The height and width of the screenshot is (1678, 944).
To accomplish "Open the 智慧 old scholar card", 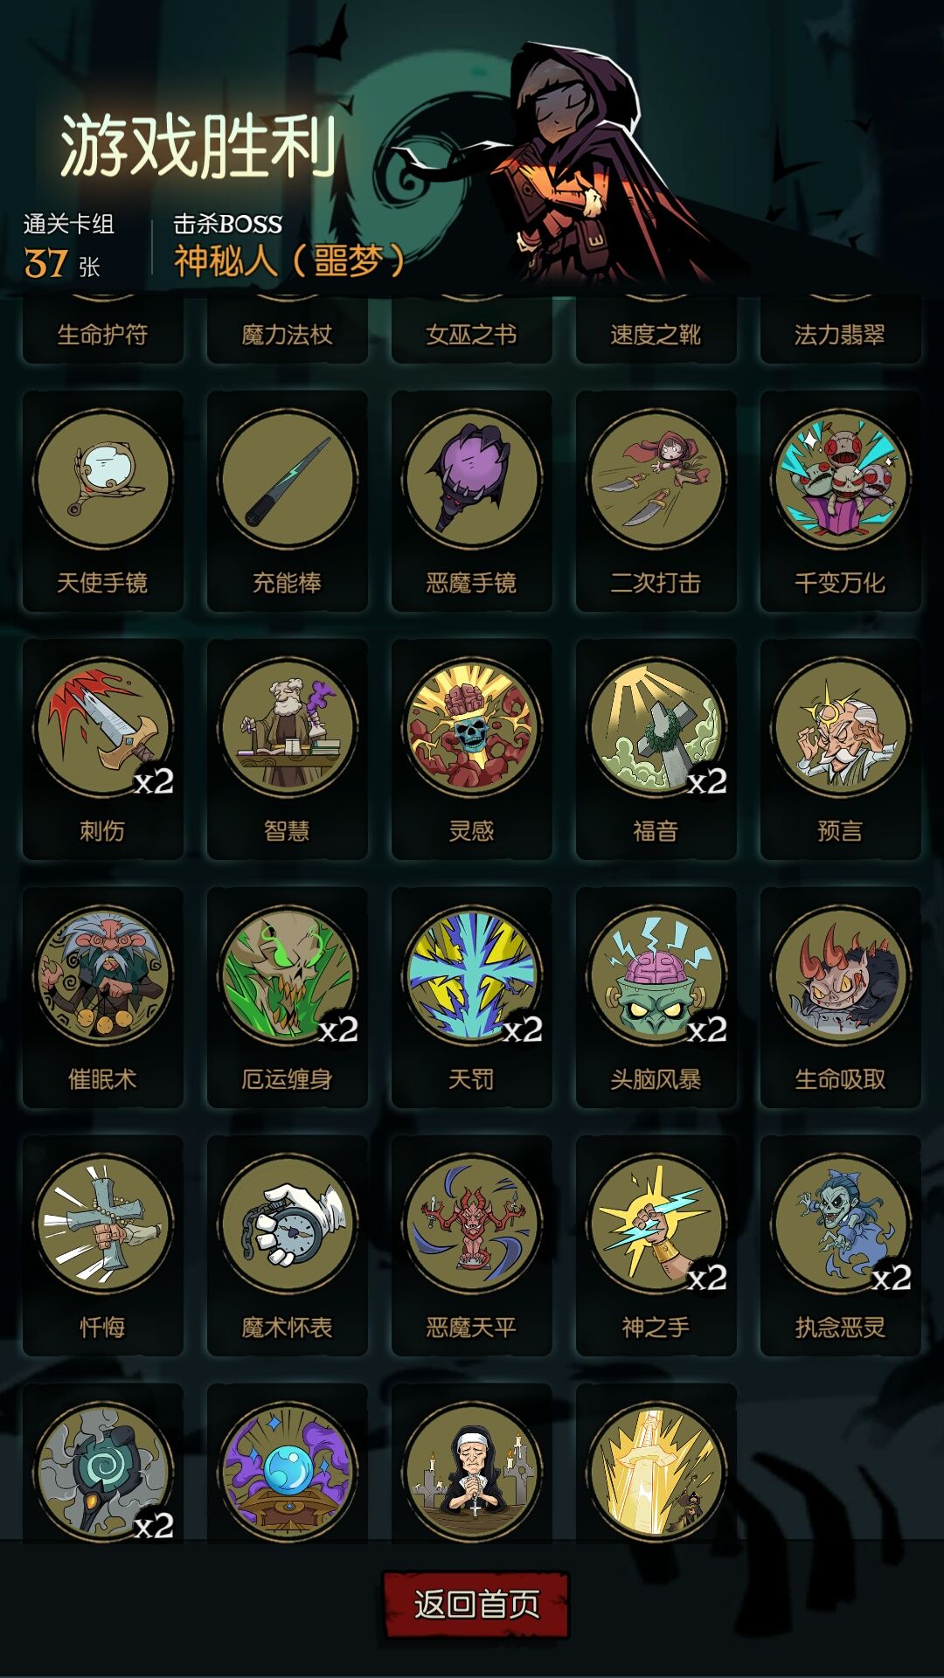I will coord(288,749).
